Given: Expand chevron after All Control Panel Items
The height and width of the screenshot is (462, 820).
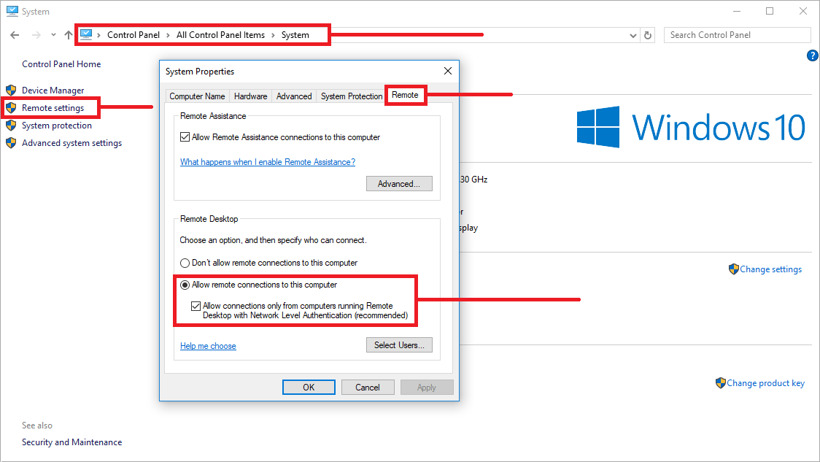Looking at the screenshot, I should coord(273,35).
